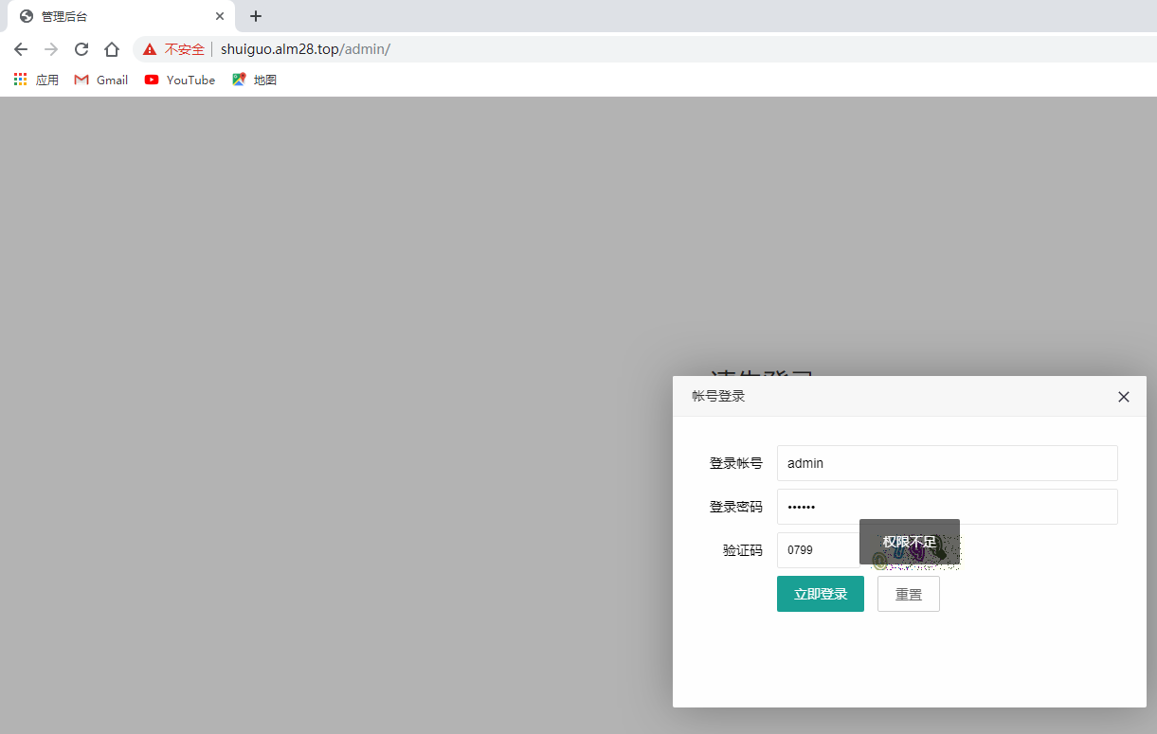
Task: Click the 登录帐号 input field
Action: (x=947, y=463)
